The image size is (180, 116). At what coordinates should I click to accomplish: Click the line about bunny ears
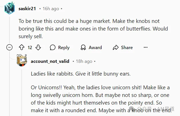[x=81, y=74]
